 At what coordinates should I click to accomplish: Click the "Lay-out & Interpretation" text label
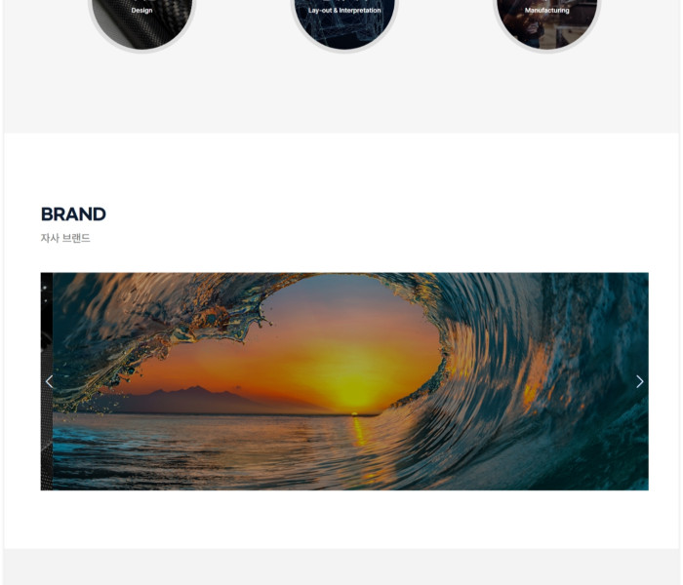[x=344, y=10]
